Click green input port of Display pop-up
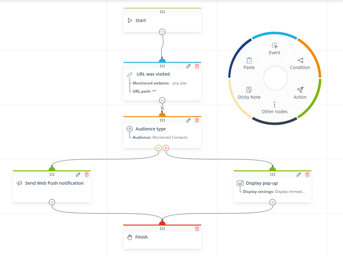The height and width of the screenshot is (256, 343). (273, 169)
